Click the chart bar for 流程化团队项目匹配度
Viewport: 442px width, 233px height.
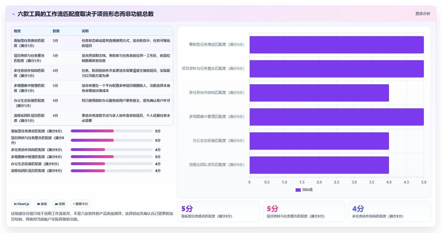coord(319,165)
